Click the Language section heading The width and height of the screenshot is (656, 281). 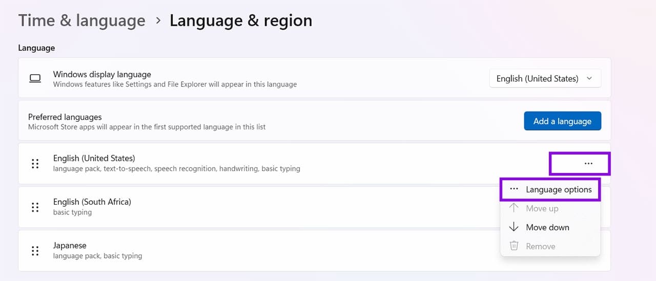(x=36, y=48)
